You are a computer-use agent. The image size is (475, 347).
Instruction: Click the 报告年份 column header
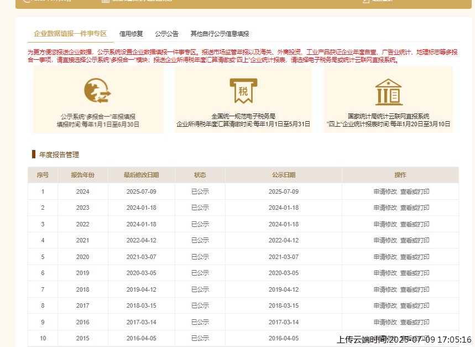[x=83, y=175]
